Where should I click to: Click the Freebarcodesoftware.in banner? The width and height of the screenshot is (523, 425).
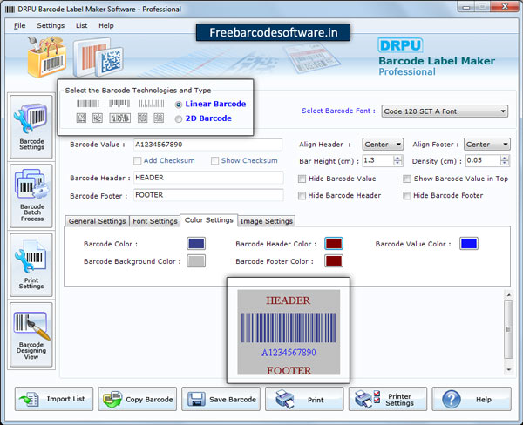(273, 32)
